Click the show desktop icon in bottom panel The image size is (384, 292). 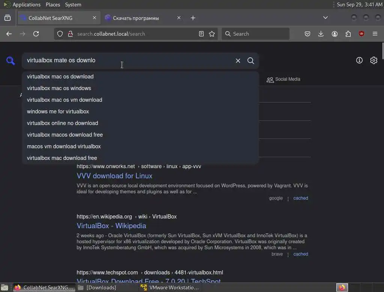4,287
